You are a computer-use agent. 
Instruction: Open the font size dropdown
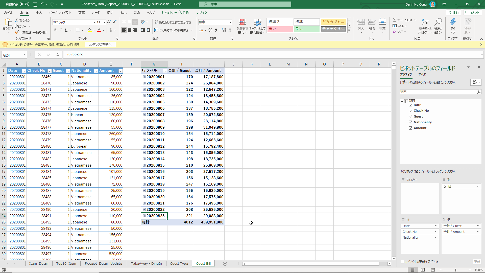point(104,22)
